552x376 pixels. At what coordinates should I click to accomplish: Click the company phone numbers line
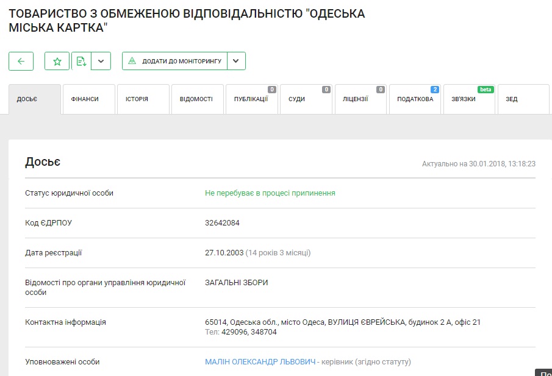tap(241, 332)
